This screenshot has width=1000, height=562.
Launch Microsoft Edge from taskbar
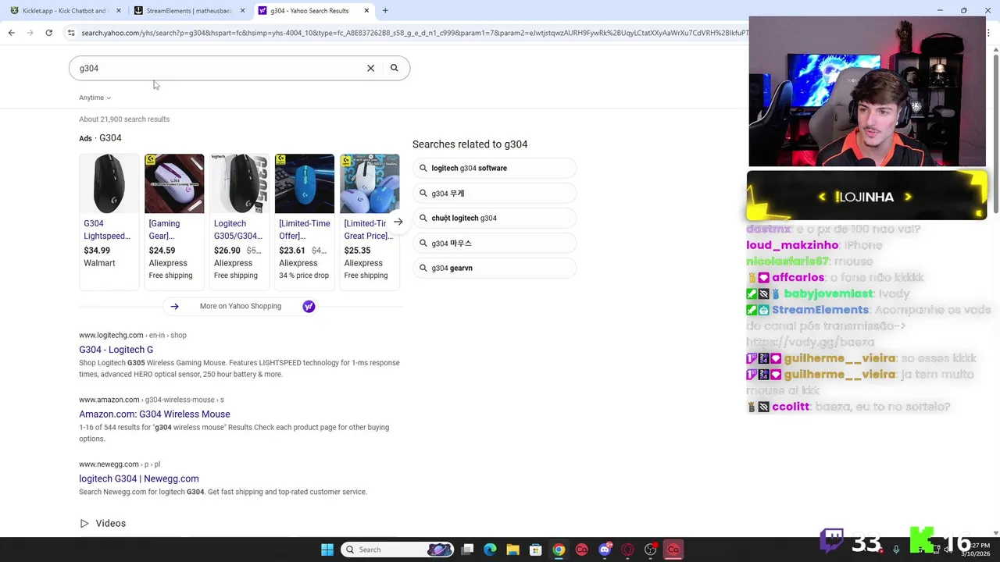[490, 550]
